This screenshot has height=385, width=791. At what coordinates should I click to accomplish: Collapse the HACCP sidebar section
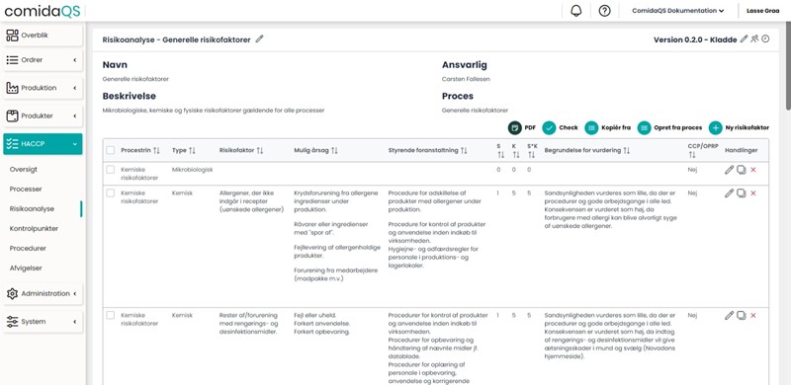[x=43, y=143]
